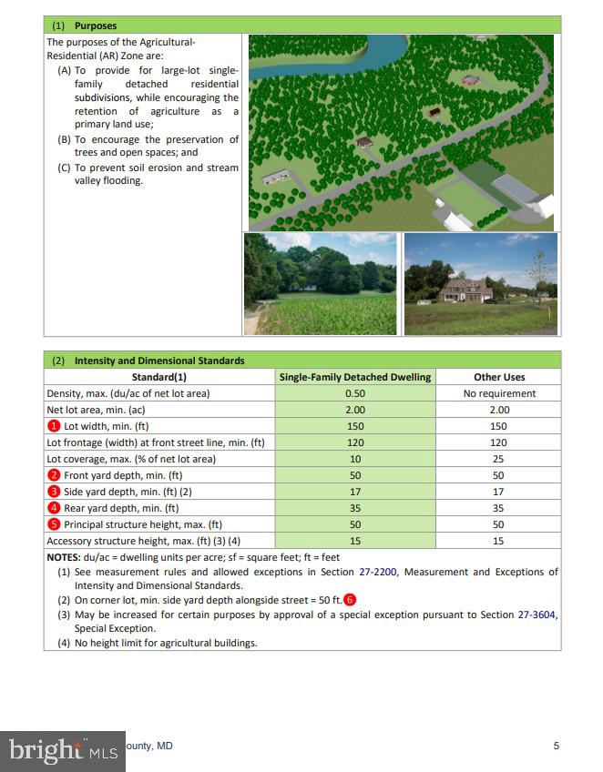This screenshot has width=603, height=772.
Task: Open Section 27-3604 special exception link
Action: coord(537,615)
